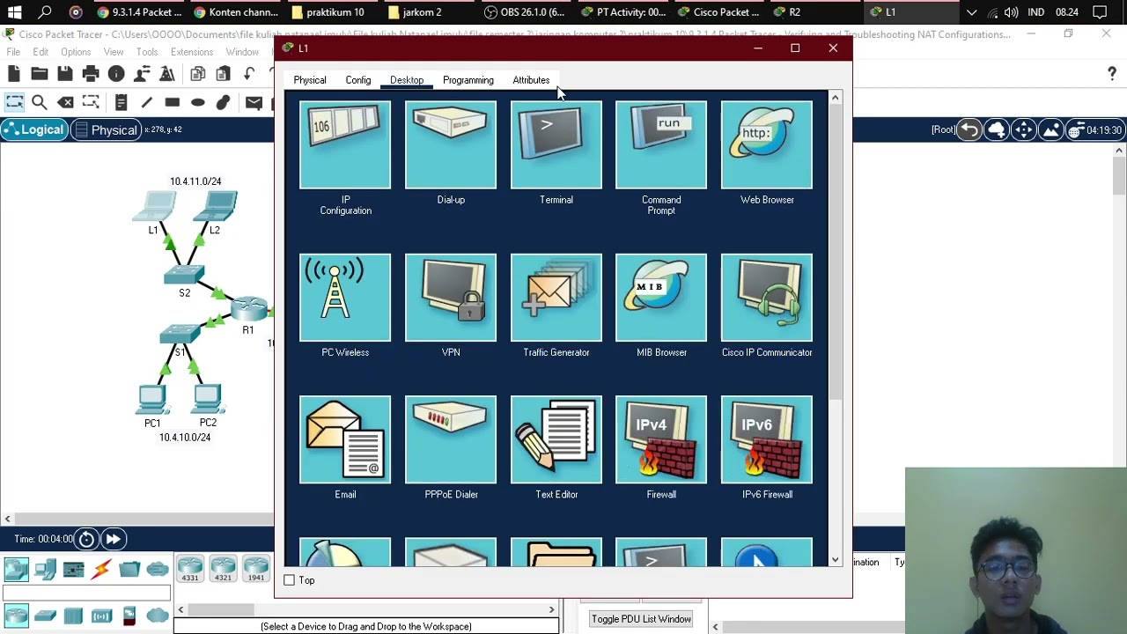Open the Attributes tab in L1
1127x634 pixels.
531,80
